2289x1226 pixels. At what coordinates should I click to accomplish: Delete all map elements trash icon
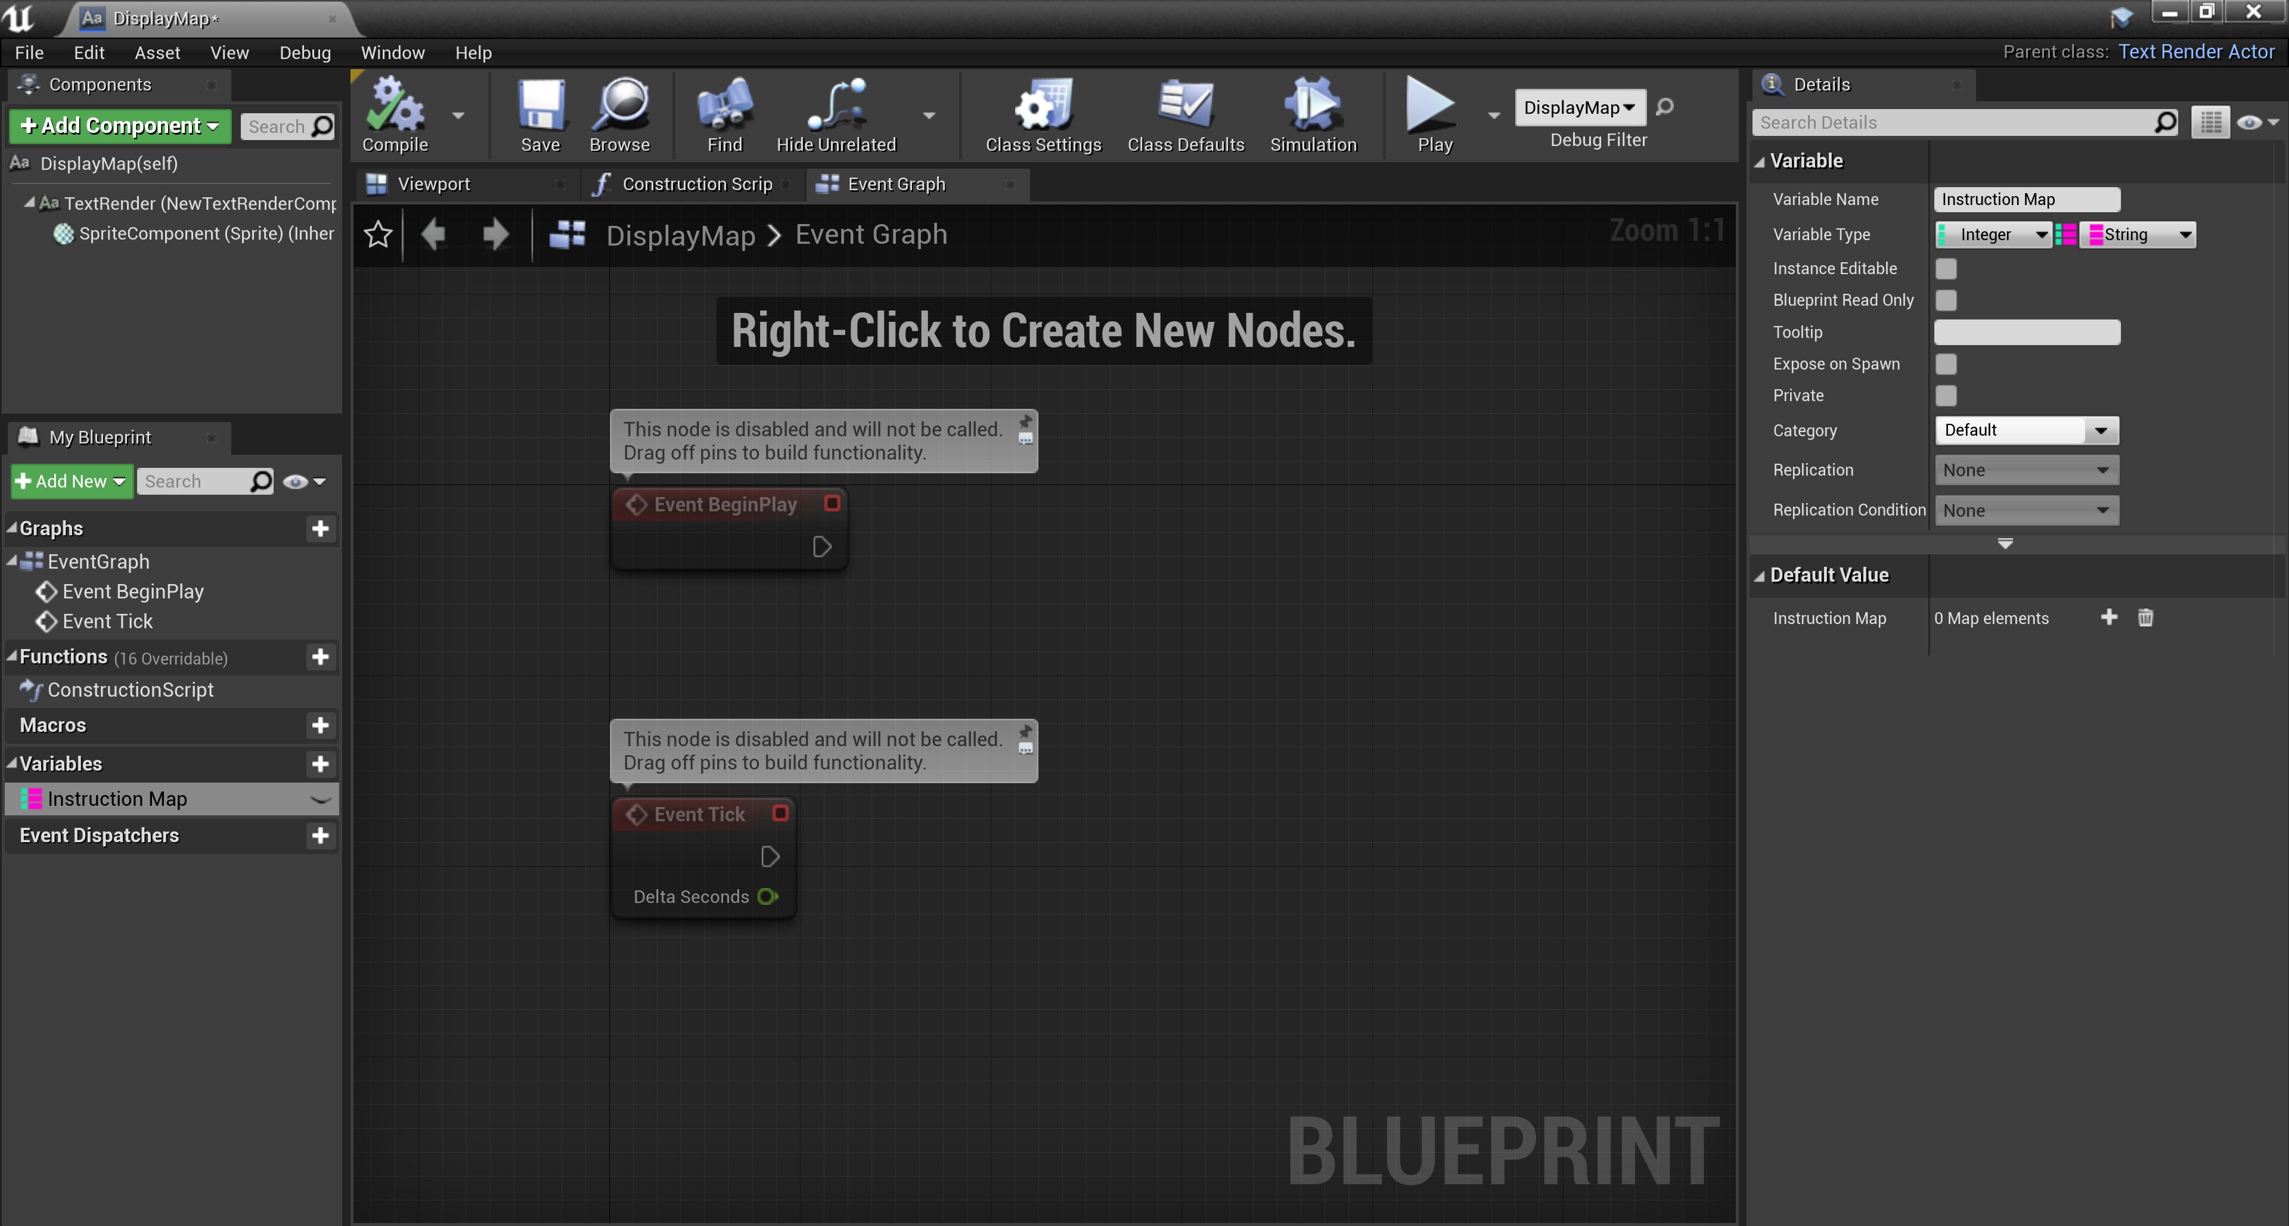pos(2145,617)
